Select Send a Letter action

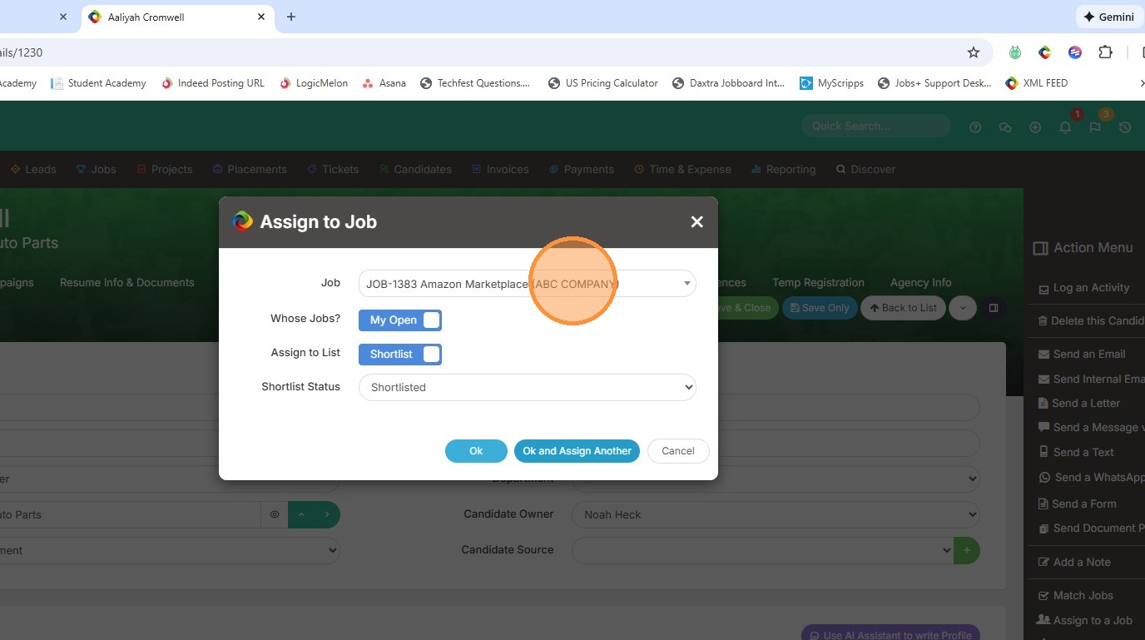[x=1079, y=404]
